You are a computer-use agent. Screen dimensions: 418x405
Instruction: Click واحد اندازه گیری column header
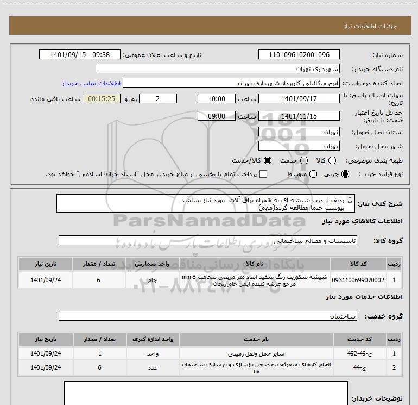coord(153,339)
